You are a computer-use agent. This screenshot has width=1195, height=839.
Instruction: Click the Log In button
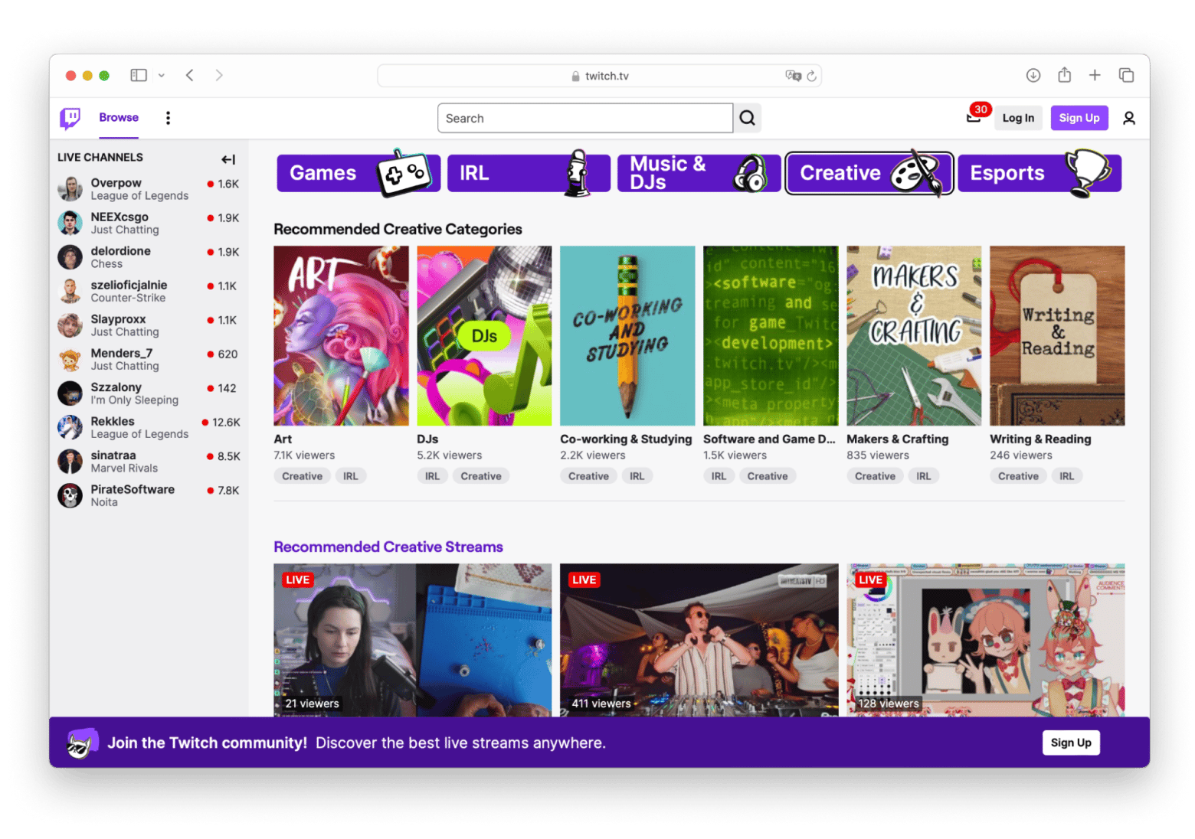pos(1018,118)
